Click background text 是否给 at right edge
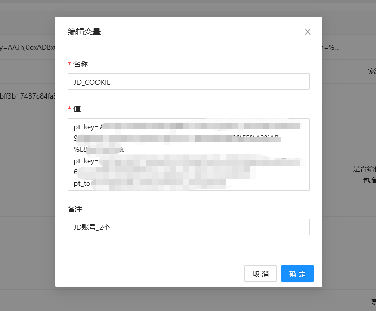 point(364,168)
